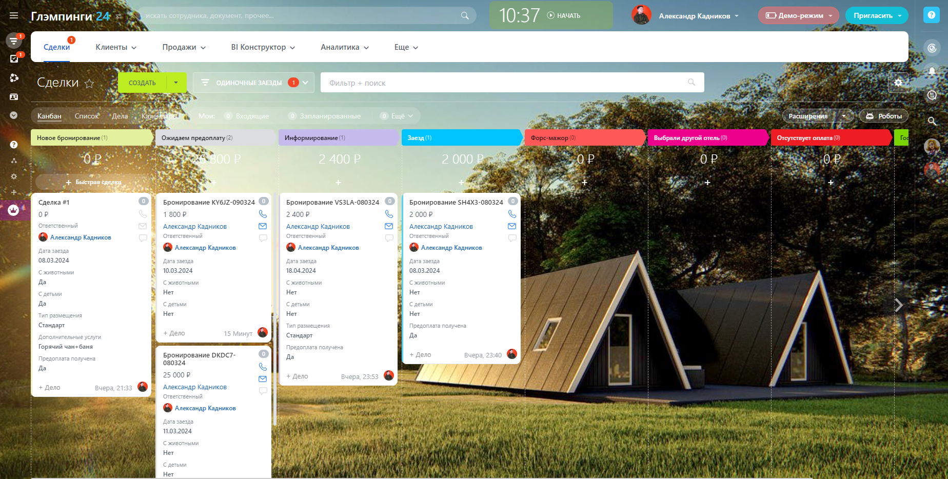The width and height of the screenshot is (948, 479).
Task: Open the Роботы button
Action: [884, 116]
